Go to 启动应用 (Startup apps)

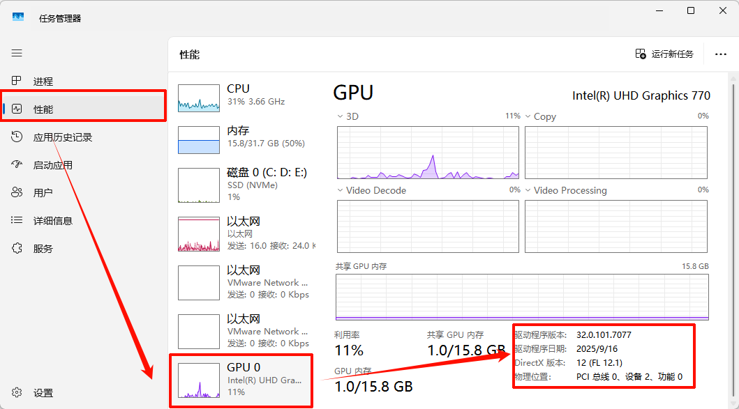(x=52, y=165)
